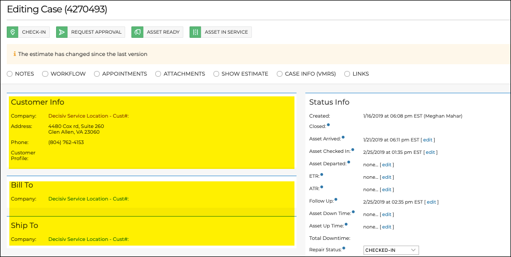
Task: Select the Links radio button
Action: point(347,74)
